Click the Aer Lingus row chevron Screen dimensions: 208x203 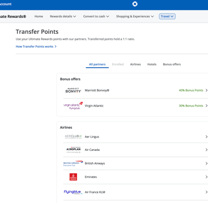click(x=206, y=137)
